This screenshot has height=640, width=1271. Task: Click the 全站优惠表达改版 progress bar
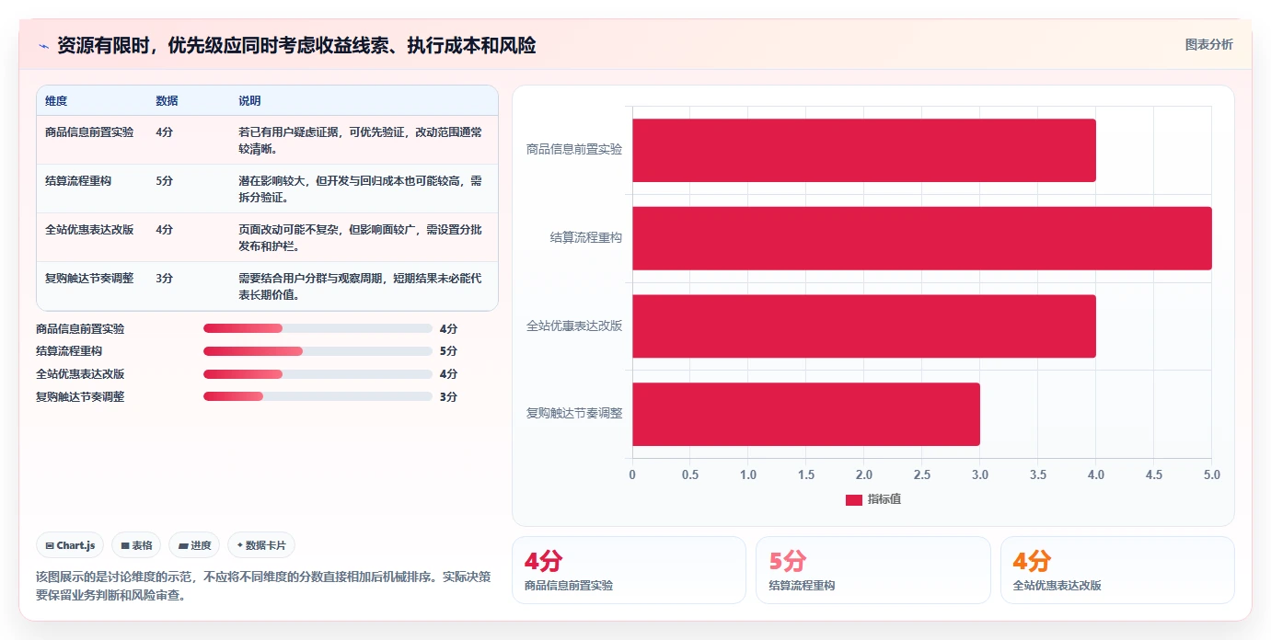318,374
